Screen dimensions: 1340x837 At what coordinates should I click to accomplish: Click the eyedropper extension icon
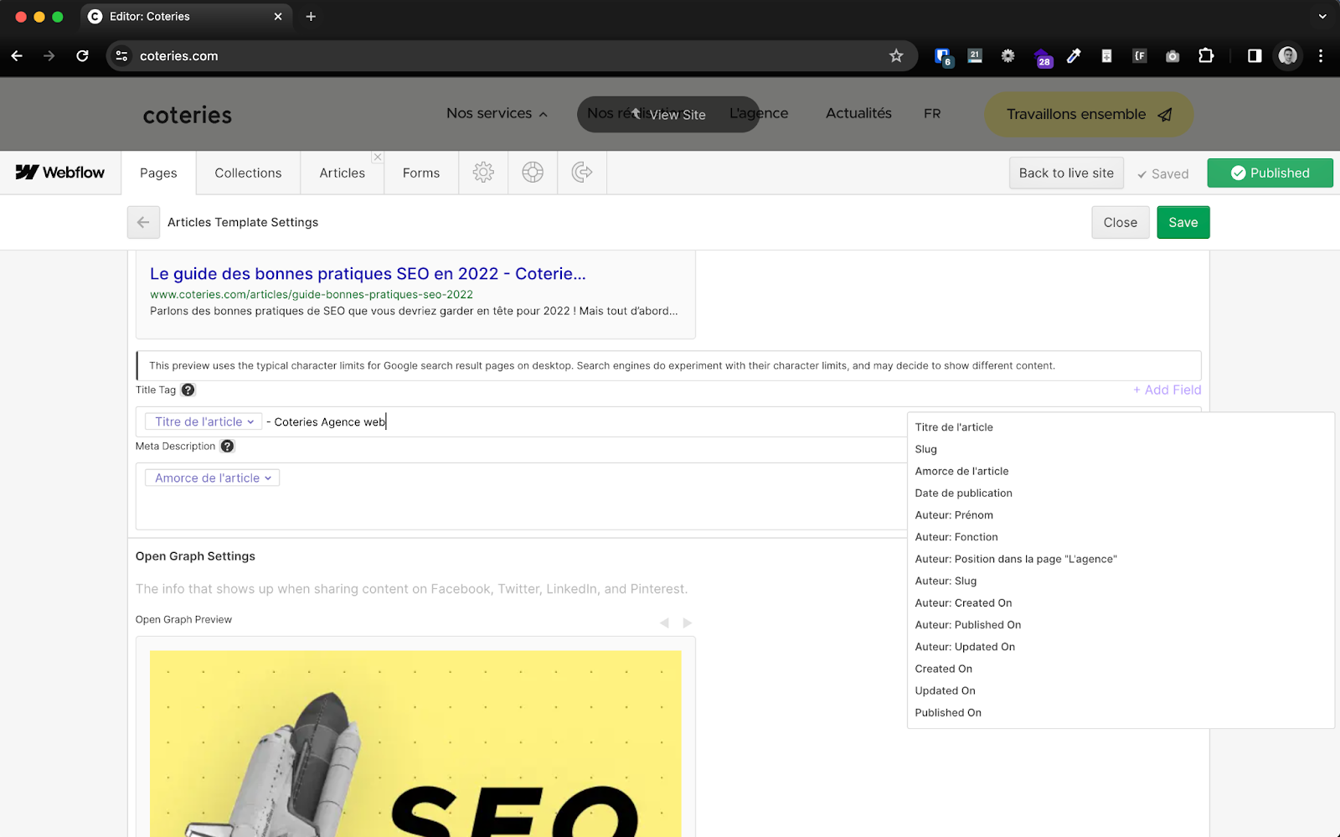(x=1074, y=56)
